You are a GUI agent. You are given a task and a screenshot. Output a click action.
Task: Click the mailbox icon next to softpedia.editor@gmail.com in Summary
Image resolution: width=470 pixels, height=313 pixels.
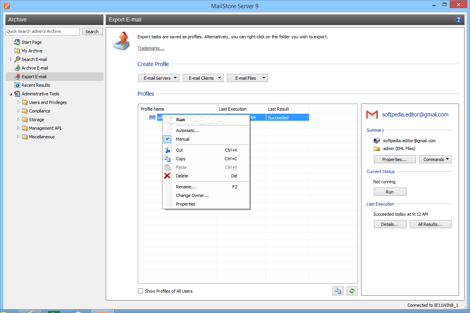pyautogui.click(x=377, y=141)
